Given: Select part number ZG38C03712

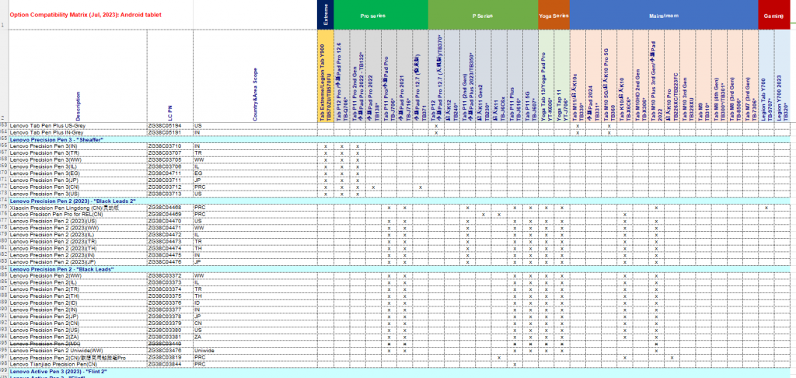Looking at the screenshot, I should click(x=170, y=187).
